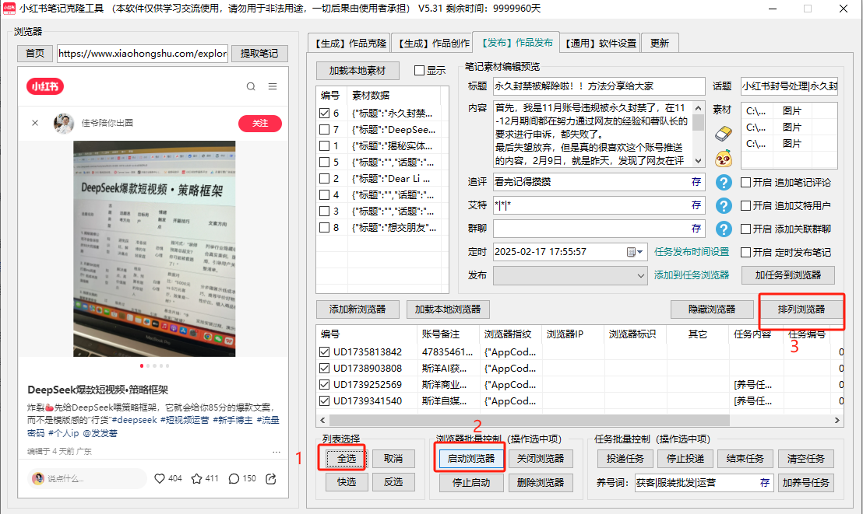Click the help icon next to 追评 field
863x514 pixels.
724,183
